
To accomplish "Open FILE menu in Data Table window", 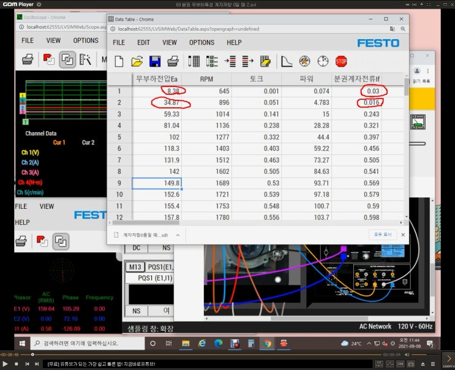I will click(119, 42).
